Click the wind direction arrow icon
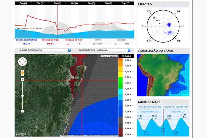 115,44
